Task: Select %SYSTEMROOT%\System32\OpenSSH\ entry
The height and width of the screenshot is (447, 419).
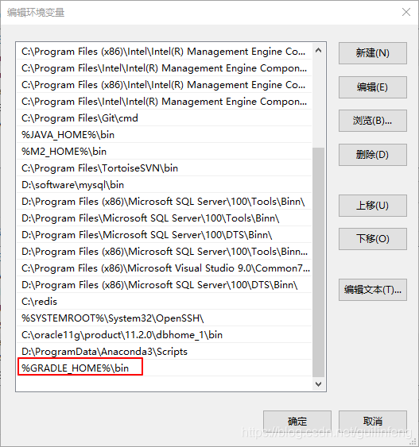Action: (x=164, y=318)
